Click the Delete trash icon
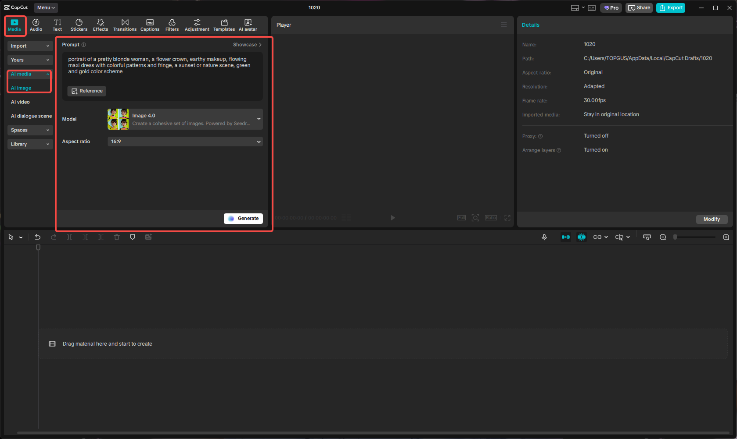The height and width of the screenshot is (439, 737). pyautogui.click(x=117, y=237)
